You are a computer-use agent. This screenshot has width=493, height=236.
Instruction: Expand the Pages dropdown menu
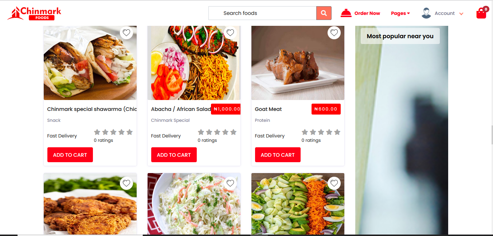point(400,13)
